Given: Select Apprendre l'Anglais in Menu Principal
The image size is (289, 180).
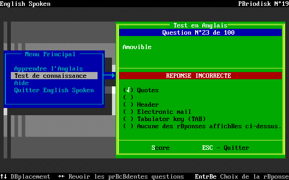Looking at the screenshot, I should pyautogui.click(x=48, y=68).
